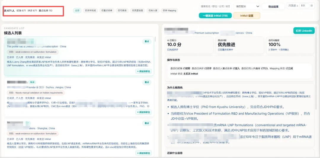Click 重点 badge on the Jerry Zhang card
Viewport: 320px width, 158px height.
click(x=147, y=42)
